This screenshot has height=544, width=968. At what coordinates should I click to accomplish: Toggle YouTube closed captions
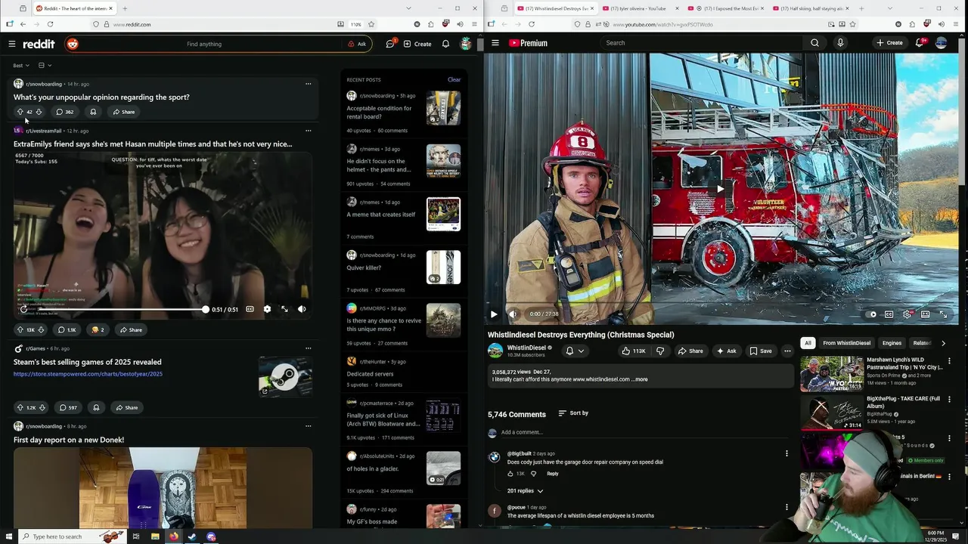(889, 314)
